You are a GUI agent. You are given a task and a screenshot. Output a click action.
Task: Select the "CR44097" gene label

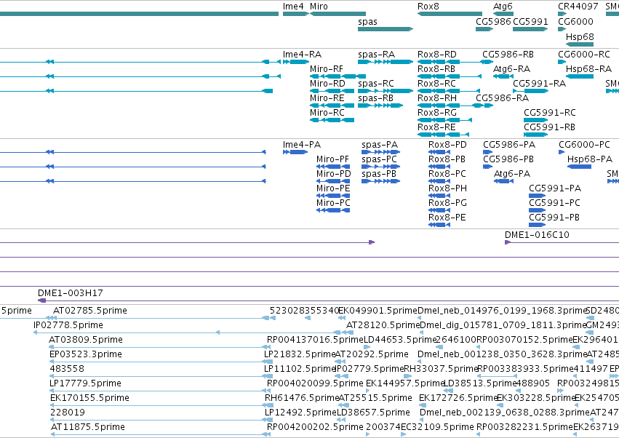(578, 7)
